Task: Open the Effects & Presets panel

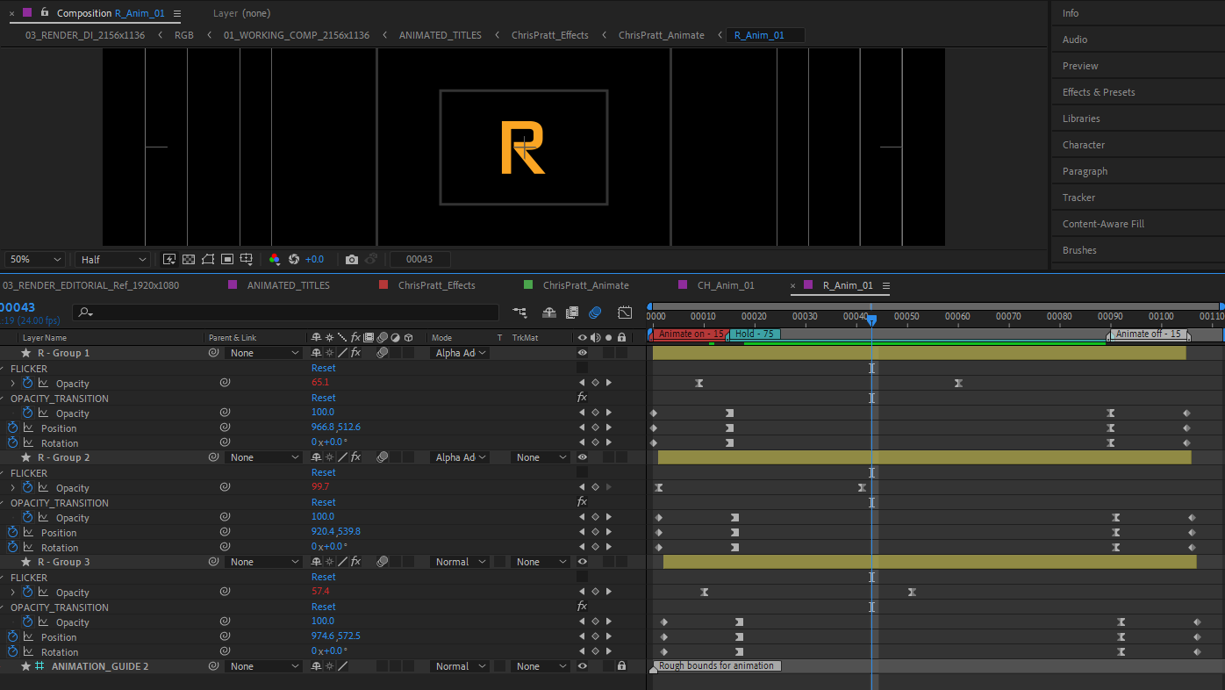Action: click(1098, 92)
